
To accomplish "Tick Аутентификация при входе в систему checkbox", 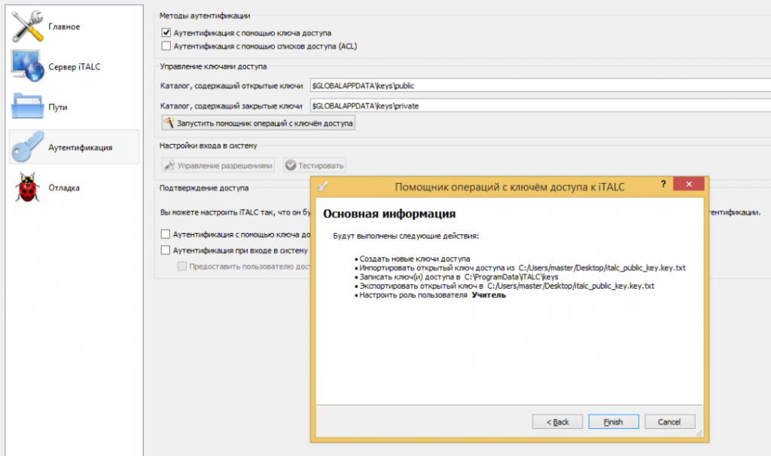I will (x=166, y=251).
